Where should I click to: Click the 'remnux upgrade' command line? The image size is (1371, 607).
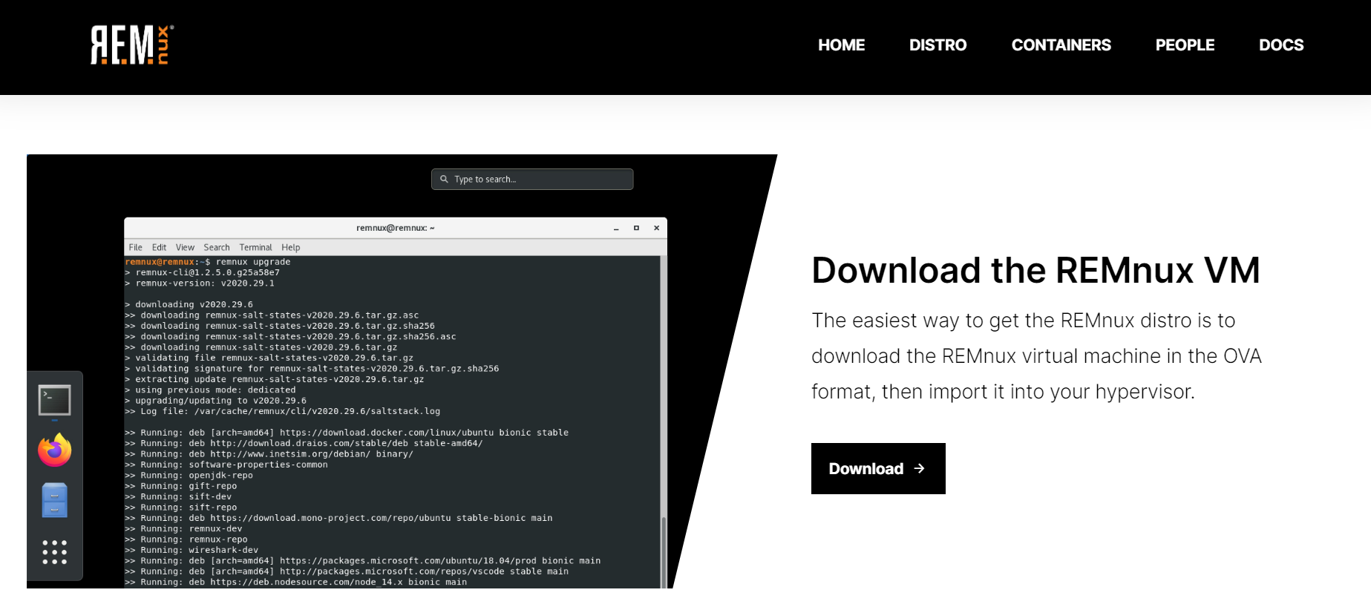point(208,262)
